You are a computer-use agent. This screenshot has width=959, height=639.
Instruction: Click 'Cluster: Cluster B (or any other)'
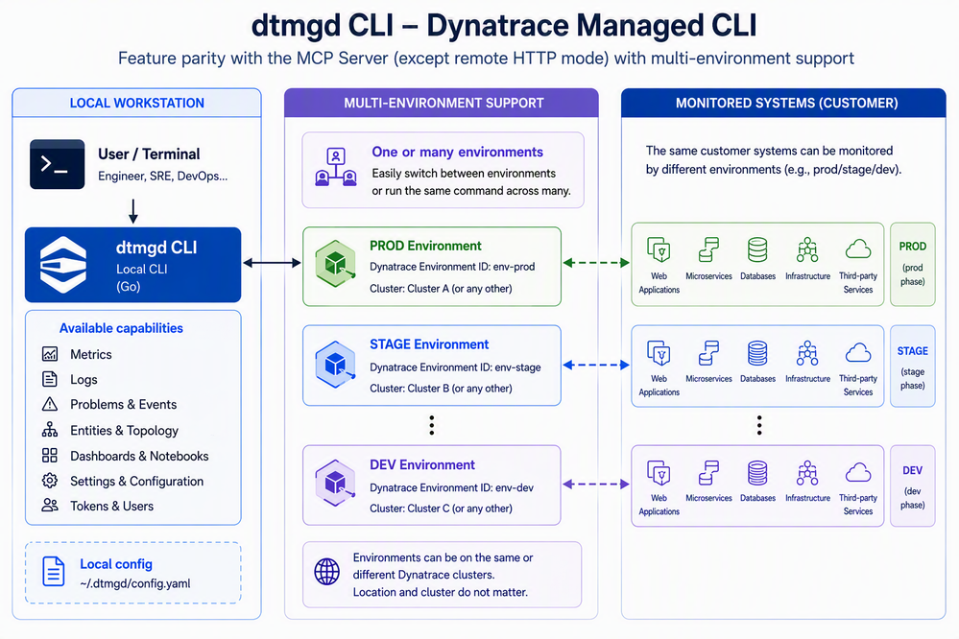point(441,389)
